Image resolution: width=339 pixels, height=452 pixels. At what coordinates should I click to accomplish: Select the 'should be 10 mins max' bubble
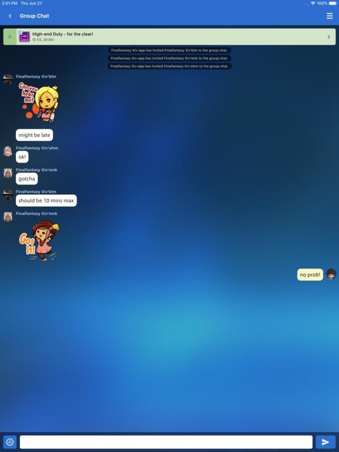click(46, 201)
